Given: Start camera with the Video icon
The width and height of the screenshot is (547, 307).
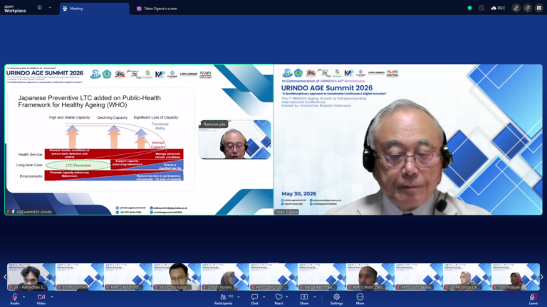Looking at the screenshot, I should [41, 298].
